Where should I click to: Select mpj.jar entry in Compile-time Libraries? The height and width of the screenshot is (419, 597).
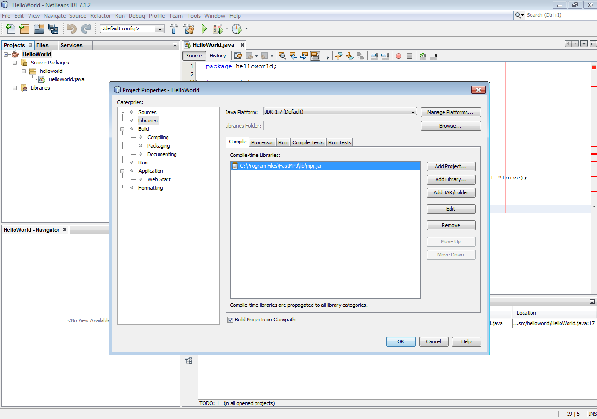[x=325, y=166]
